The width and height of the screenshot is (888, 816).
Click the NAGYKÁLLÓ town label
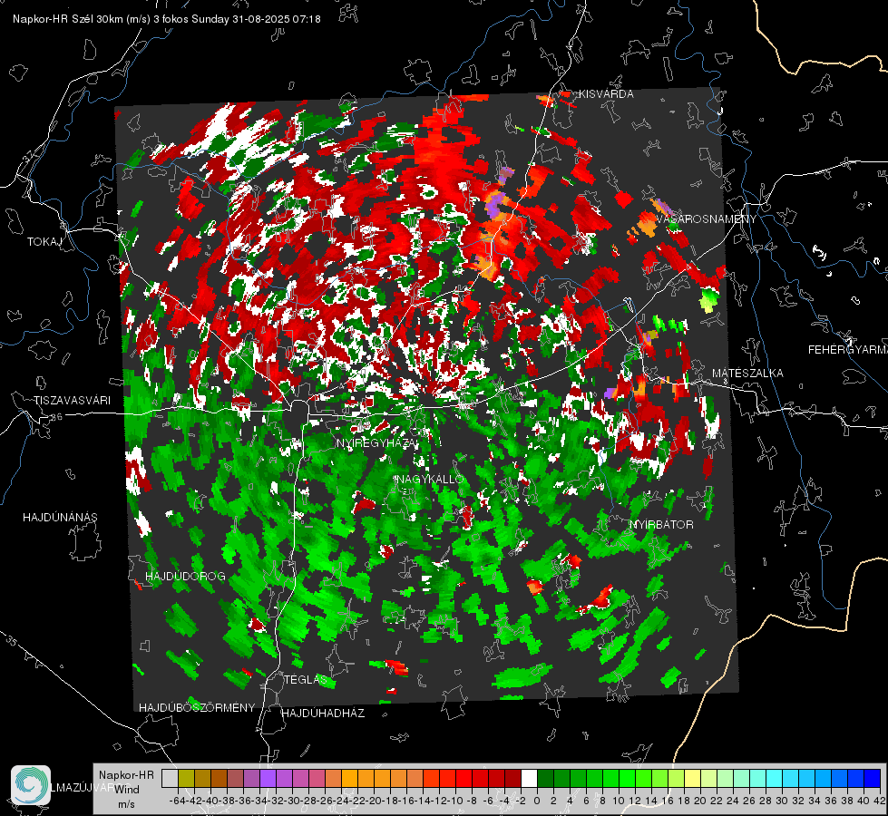point(430,479)
